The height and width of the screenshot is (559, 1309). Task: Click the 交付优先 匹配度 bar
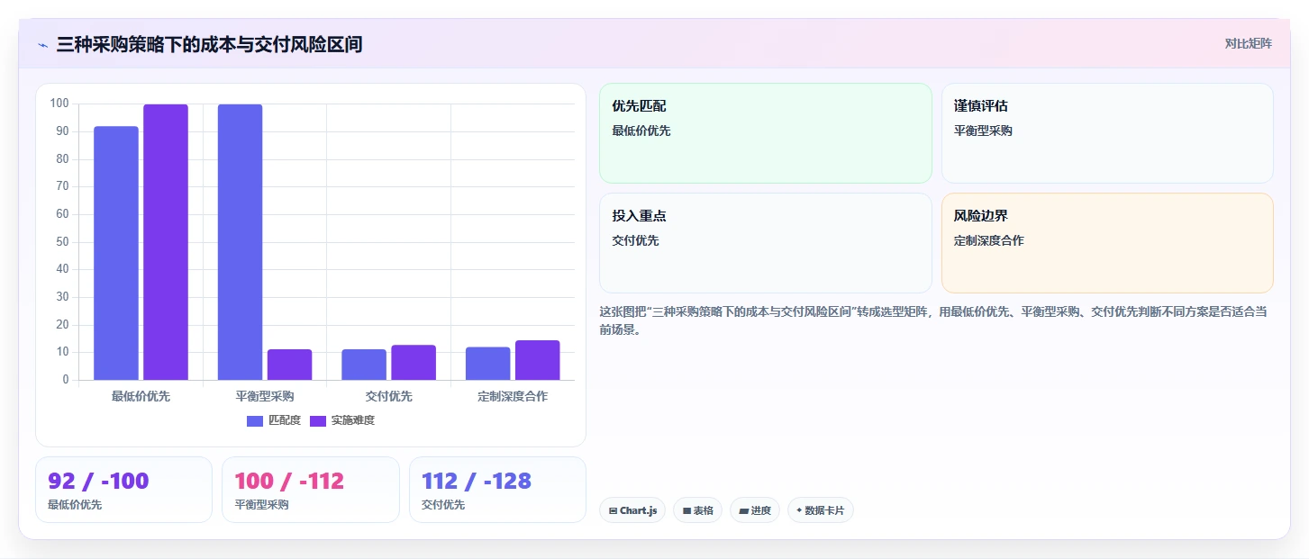pos(364,365)
